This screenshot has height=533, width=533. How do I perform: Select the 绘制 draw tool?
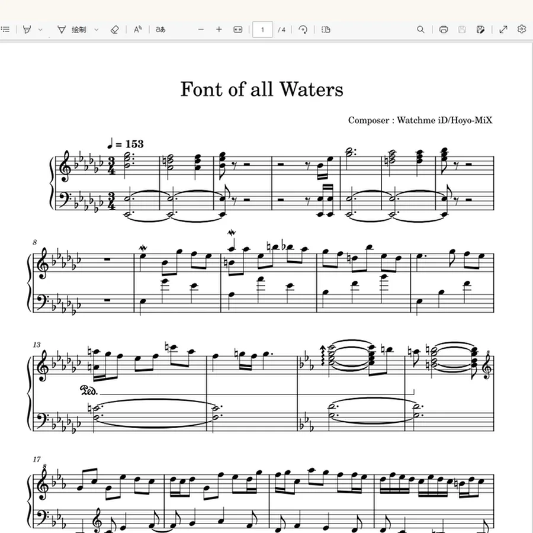[x=72, y=30]
